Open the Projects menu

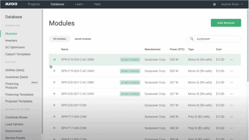[x=34, y=4]
